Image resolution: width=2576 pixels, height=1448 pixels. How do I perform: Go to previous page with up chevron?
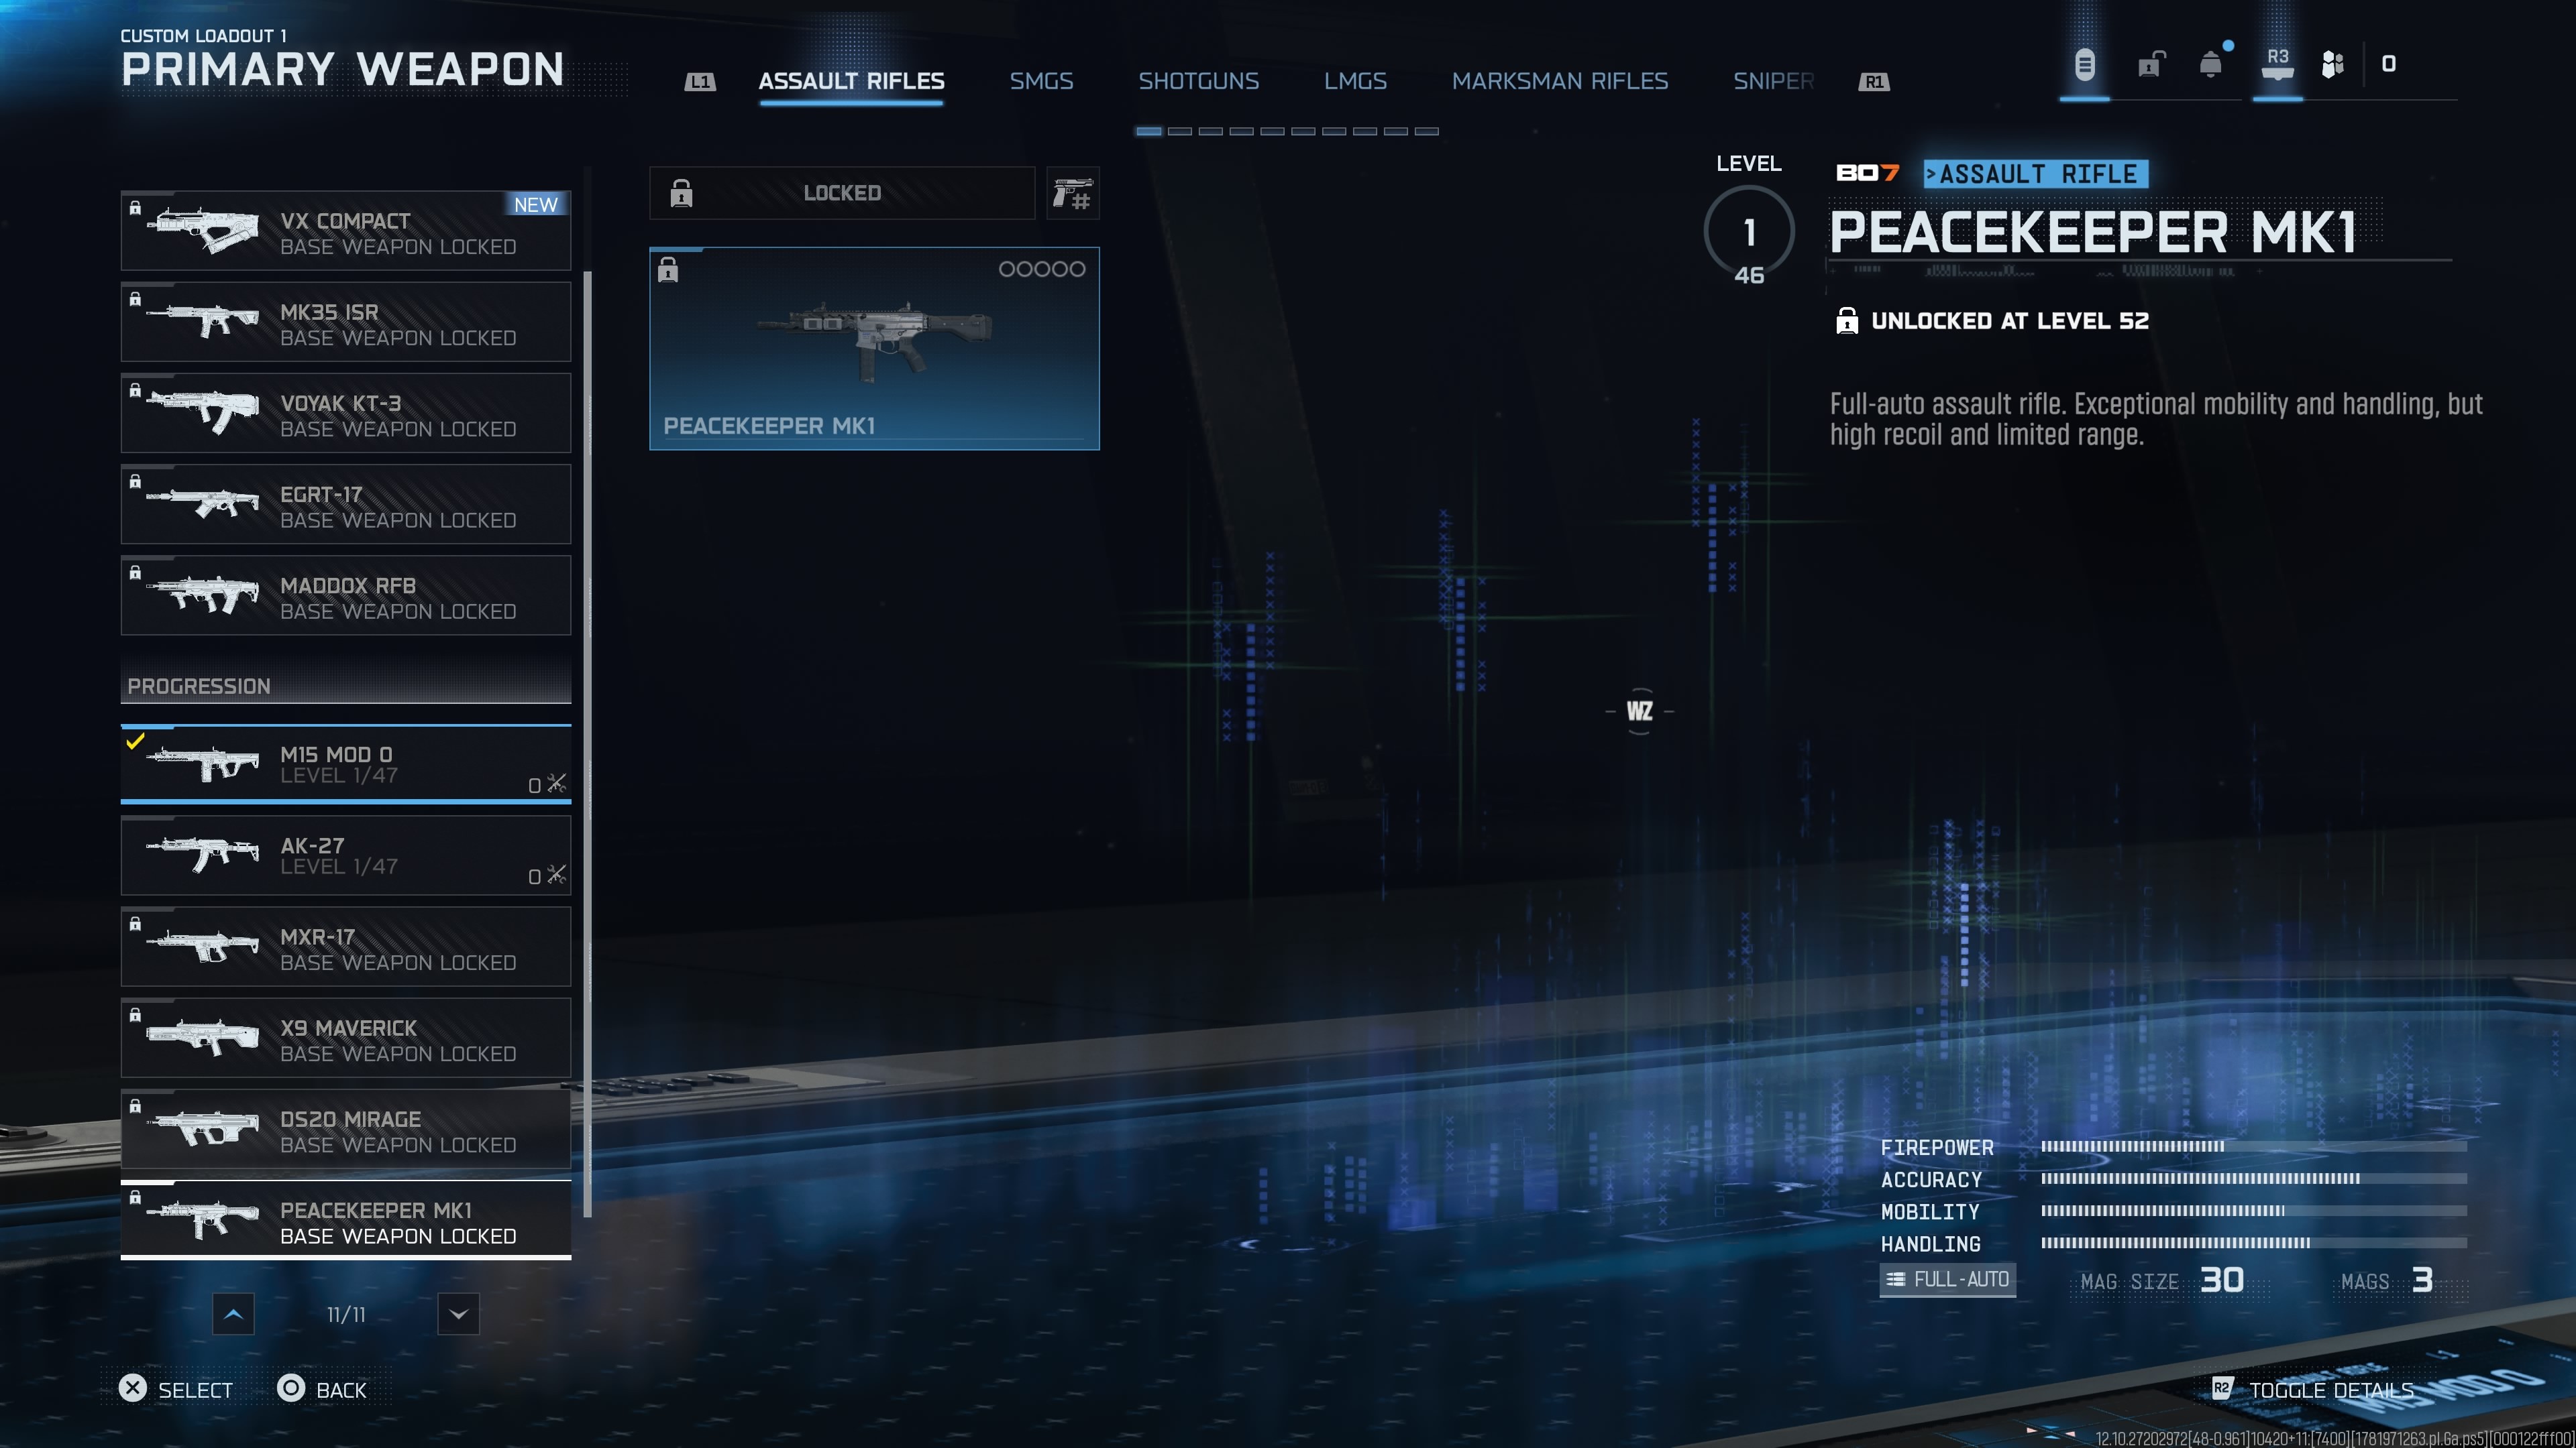pos(233,1314)
